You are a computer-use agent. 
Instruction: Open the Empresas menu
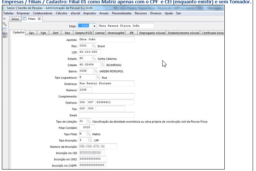point(23,13)
